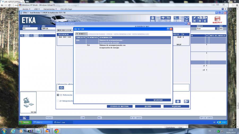239x134 pixels.
Task: Select the VISTA GENERAL LCE tab
Action: [x=140, y=34]
